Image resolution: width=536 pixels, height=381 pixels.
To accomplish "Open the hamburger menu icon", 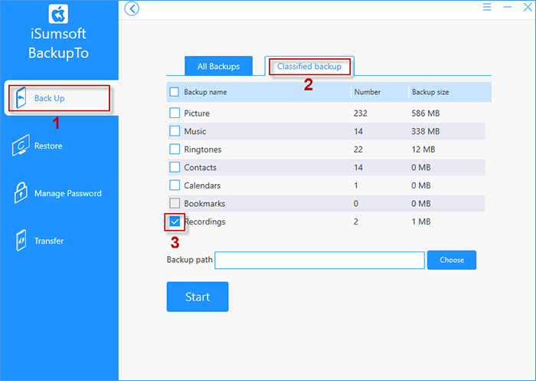I will pyautogui.click(x=487, y=7).
